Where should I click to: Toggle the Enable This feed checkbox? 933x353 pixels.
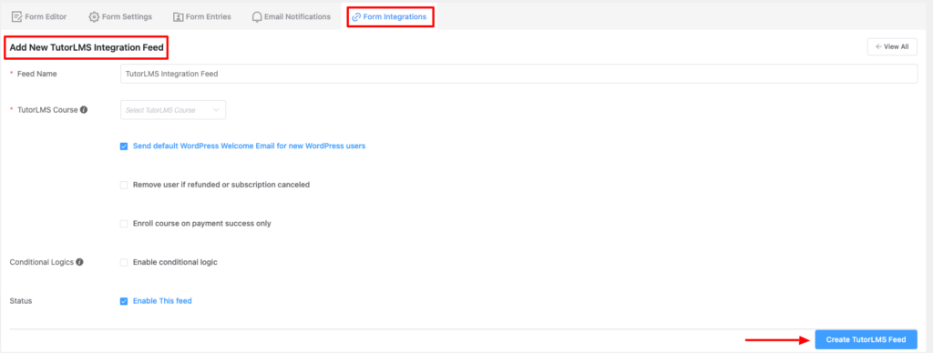coord(124,301)
